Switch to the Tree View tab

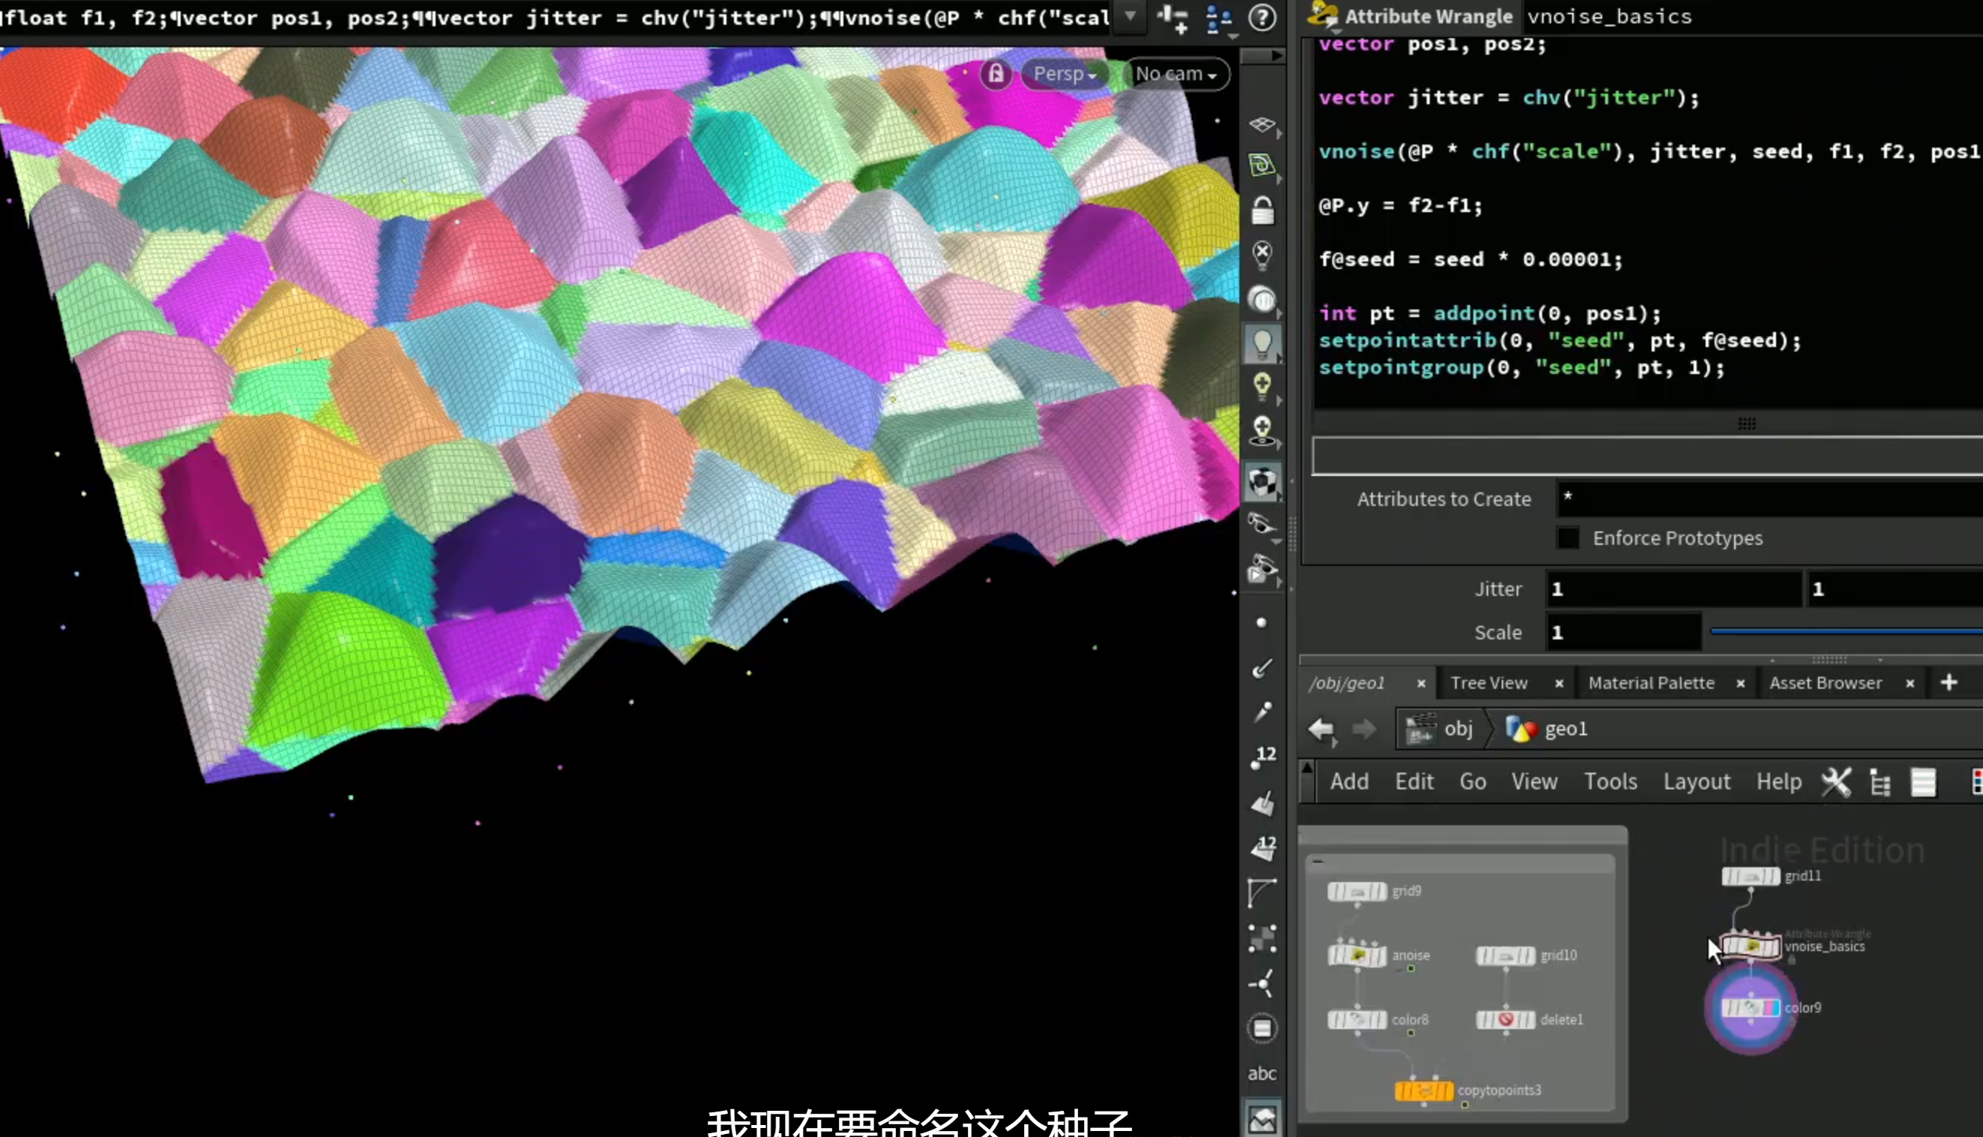(x=1489, y=684)
